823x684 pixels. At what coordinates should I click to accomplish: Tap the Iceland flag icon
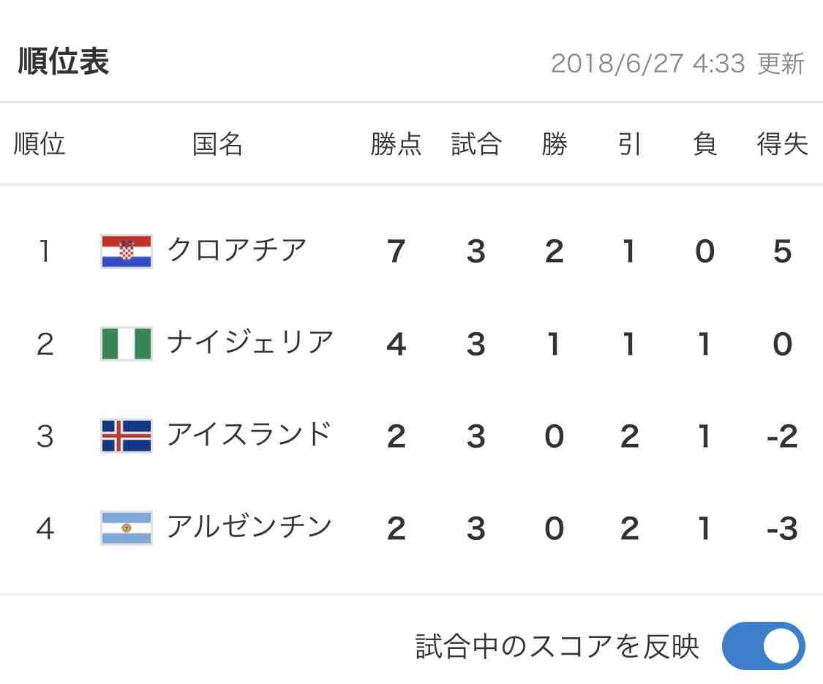point(127,436)
